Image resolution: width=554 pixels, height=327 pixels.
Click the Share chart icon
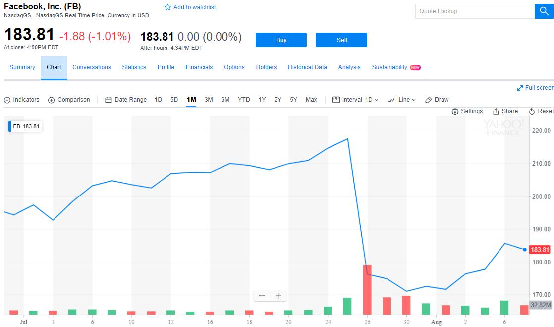496,112
